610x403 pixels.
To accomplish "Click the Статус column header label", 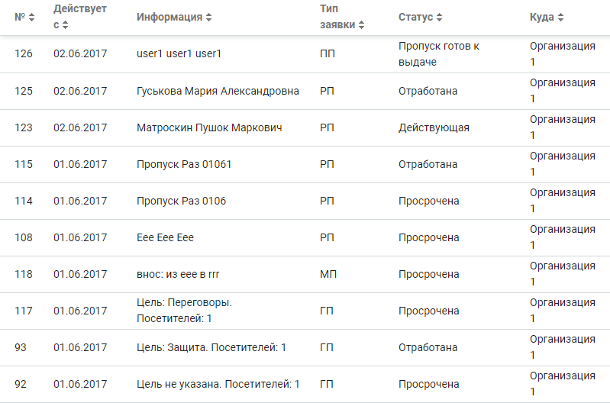I will pyautogui.click(x=415, y=17).
